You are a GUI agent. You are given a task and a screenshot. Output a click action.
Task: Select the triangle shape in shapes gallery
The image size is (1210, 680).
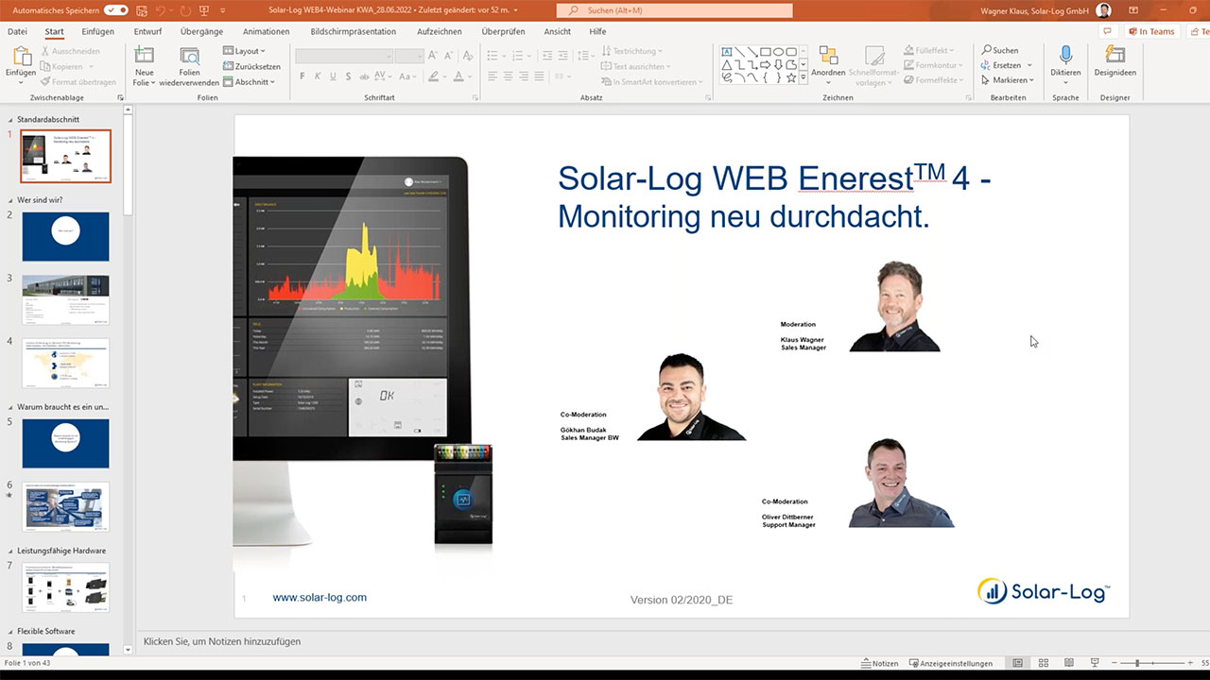tap(727, 65)
